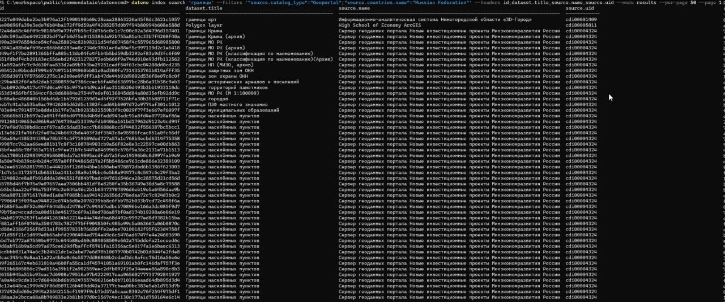Select the title 'Границы городов'

(207, 99)
